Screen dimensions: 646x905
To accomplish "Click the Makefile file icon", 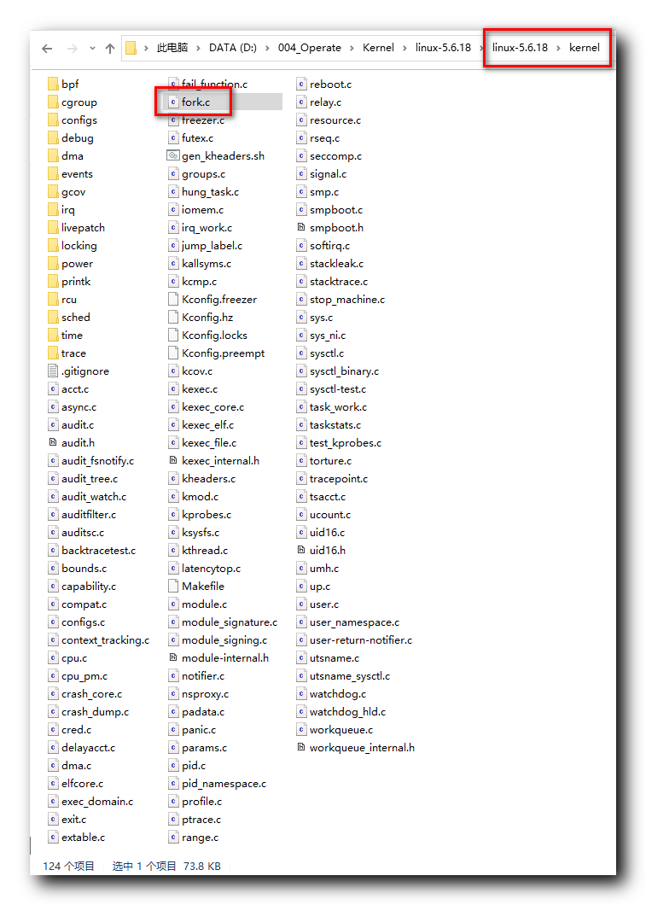I will click(173, 586).
